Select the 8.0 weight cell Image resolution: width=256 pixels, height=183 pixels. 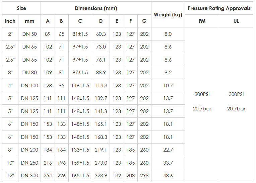tap(168, 34)
